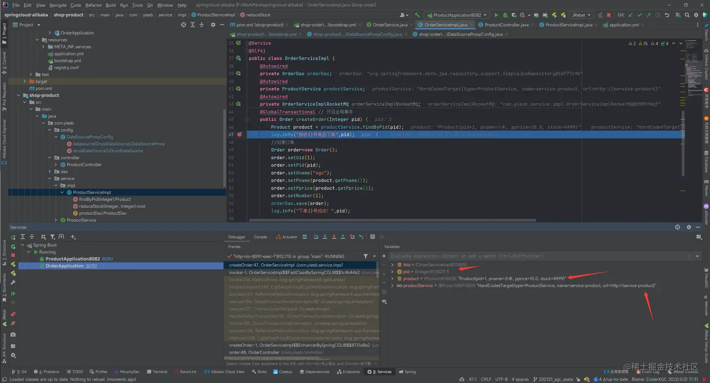Toggle watches view with the glasses icon

coord(384,301)
